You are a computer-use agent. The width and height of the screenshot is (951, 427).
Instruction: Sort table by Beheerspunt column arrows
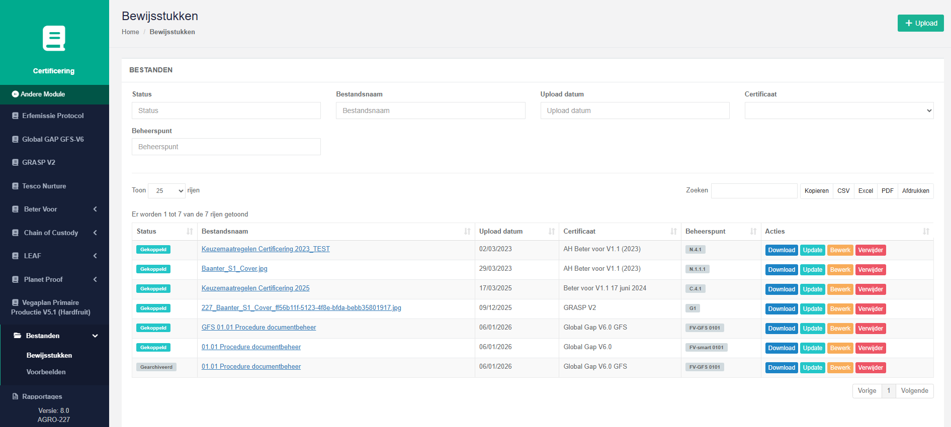point(753,232)
